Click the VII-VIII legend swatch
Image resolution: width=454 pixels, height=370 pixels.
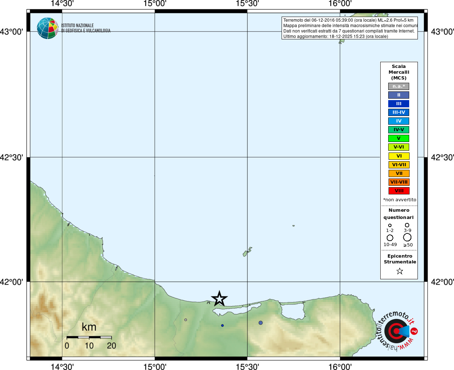pos(399,182)
